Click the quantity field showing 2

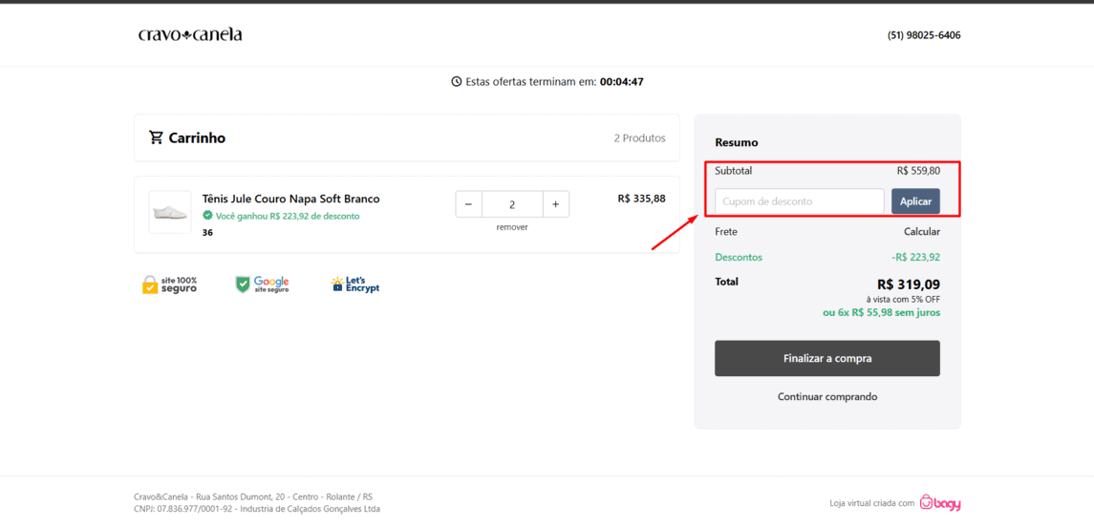[x=512, y=204]
